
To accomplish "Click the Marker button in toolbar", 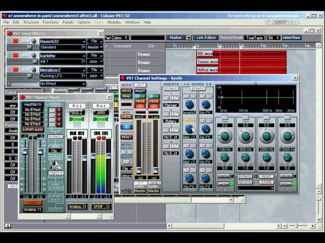I will point(176,37).
